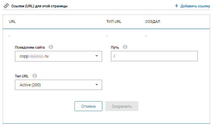211x125 pixels.
Task: Select the Active (200) URL type box
Action: [58, 85]
